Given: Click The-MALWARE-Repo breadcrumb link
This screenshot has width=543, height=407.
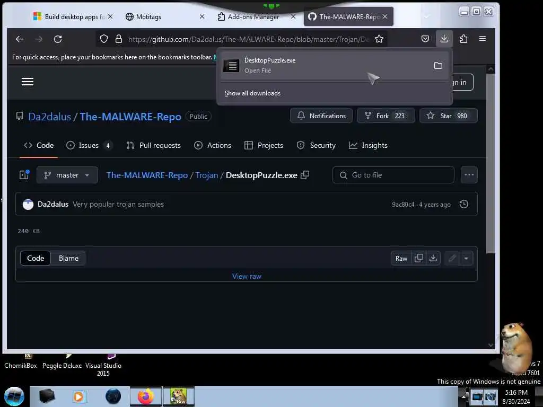Looking at the screenshot, I should pyautogui.click(x=147, y=175).
